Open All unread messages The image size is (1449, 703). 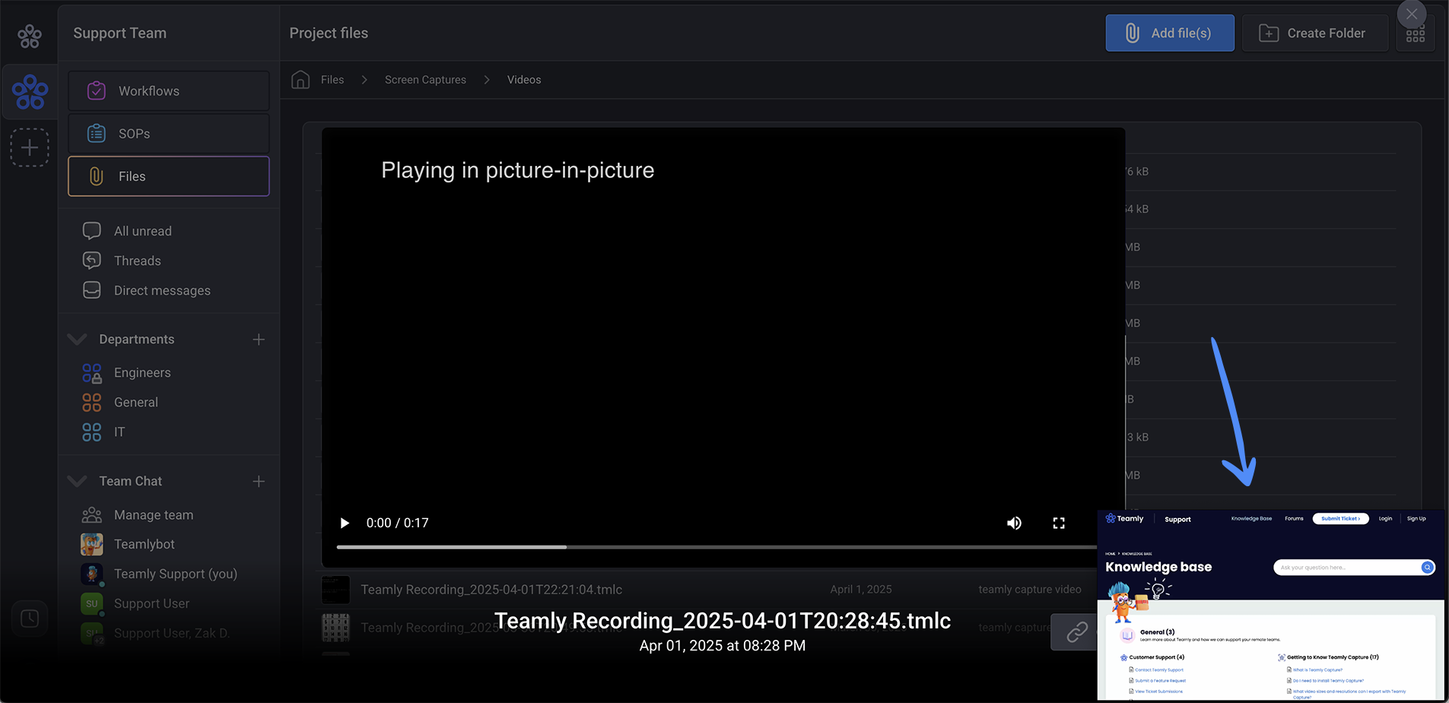click(143, 231)
